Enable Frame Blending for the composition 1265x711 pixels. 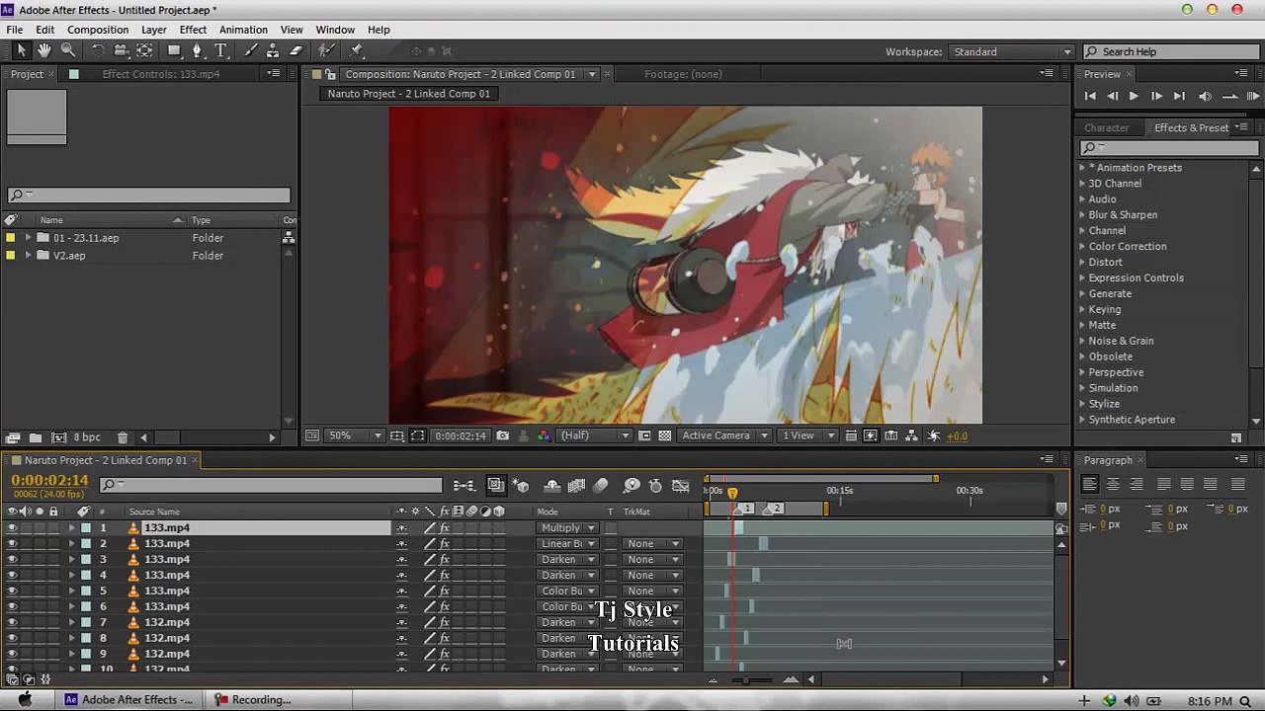coord(577,485)
